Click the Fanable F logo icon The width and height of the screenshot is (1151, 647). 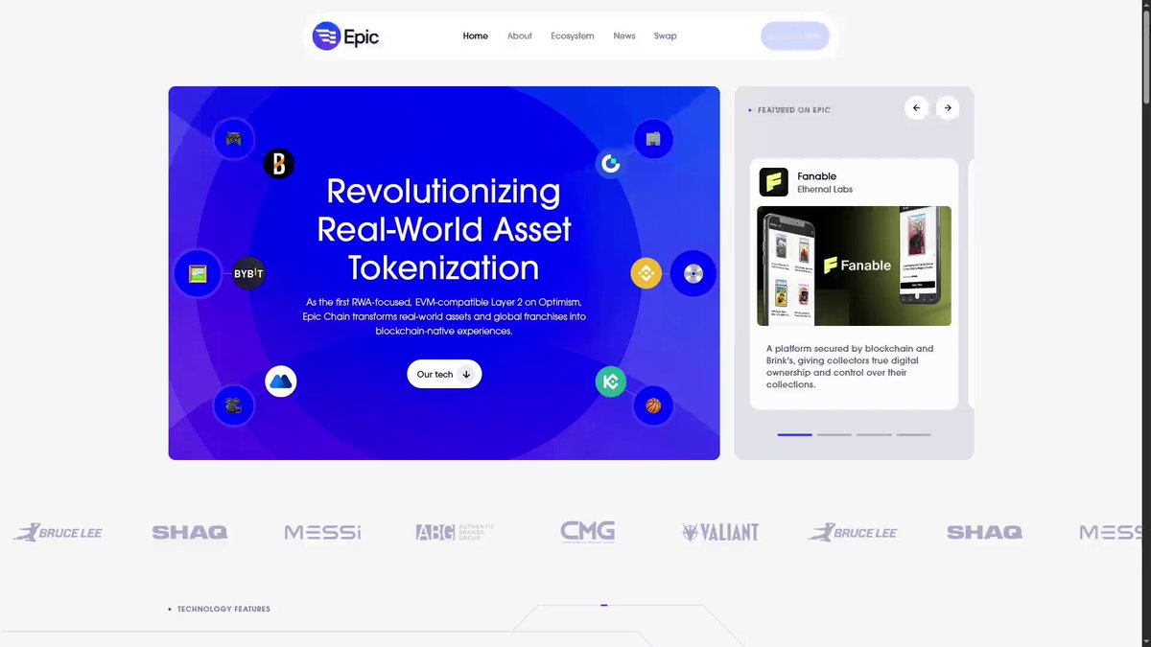[x=774, y=182]
